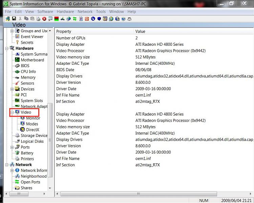Screen dimensions: 254x203
Task: Open Logical Disks tree item
Action: 32,141
